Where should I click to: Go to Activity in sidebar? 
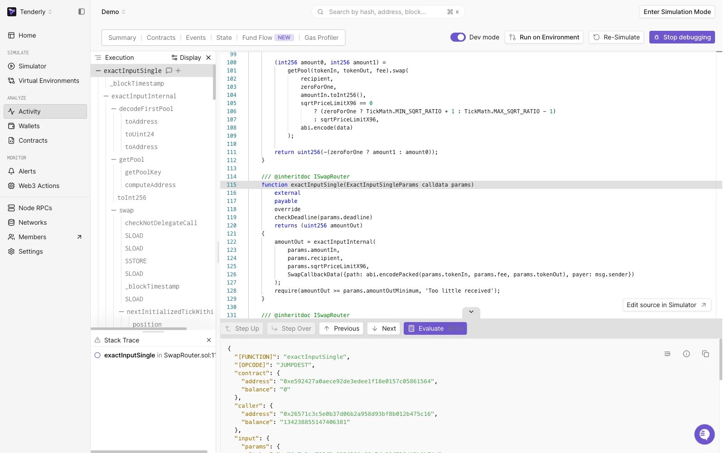click(45, 111)
